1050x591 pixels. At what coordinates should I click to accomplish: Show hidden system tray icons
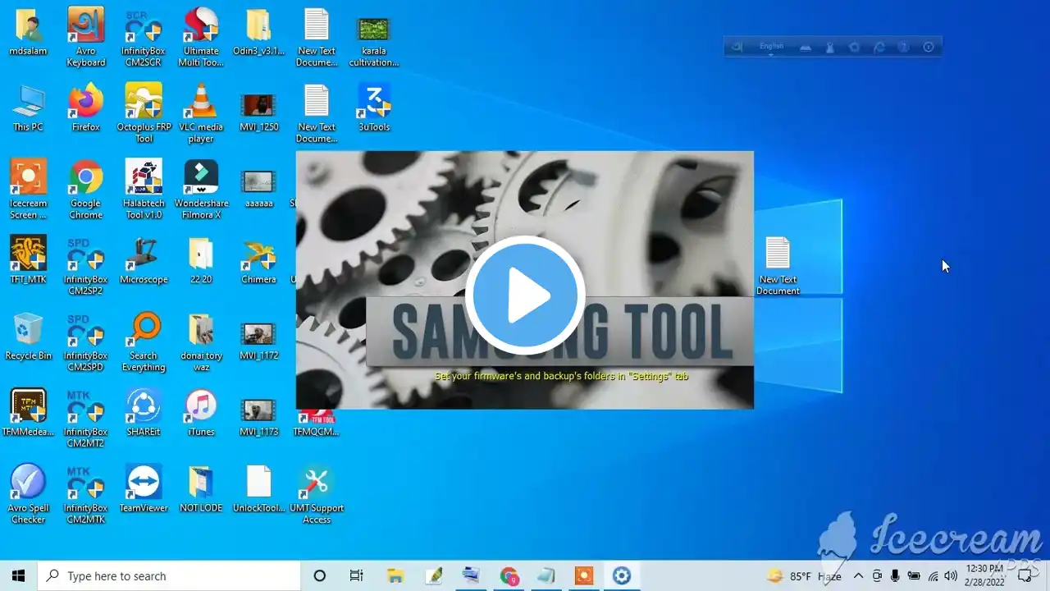pyautogui.click(x=858, y=576)
